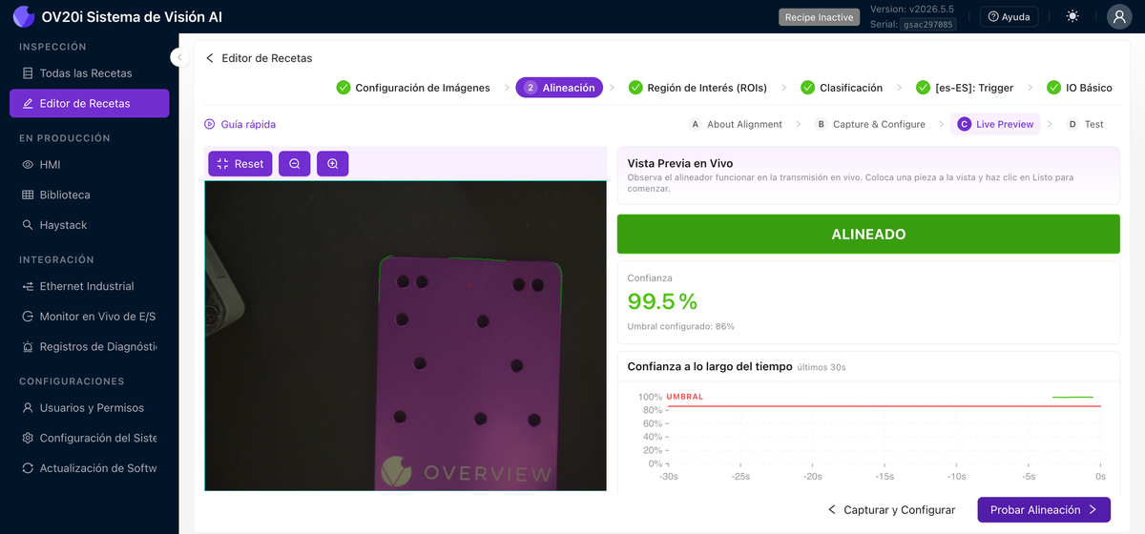Go to Configuración de Imágenes step
The image size is (1145, 534).
413,88
